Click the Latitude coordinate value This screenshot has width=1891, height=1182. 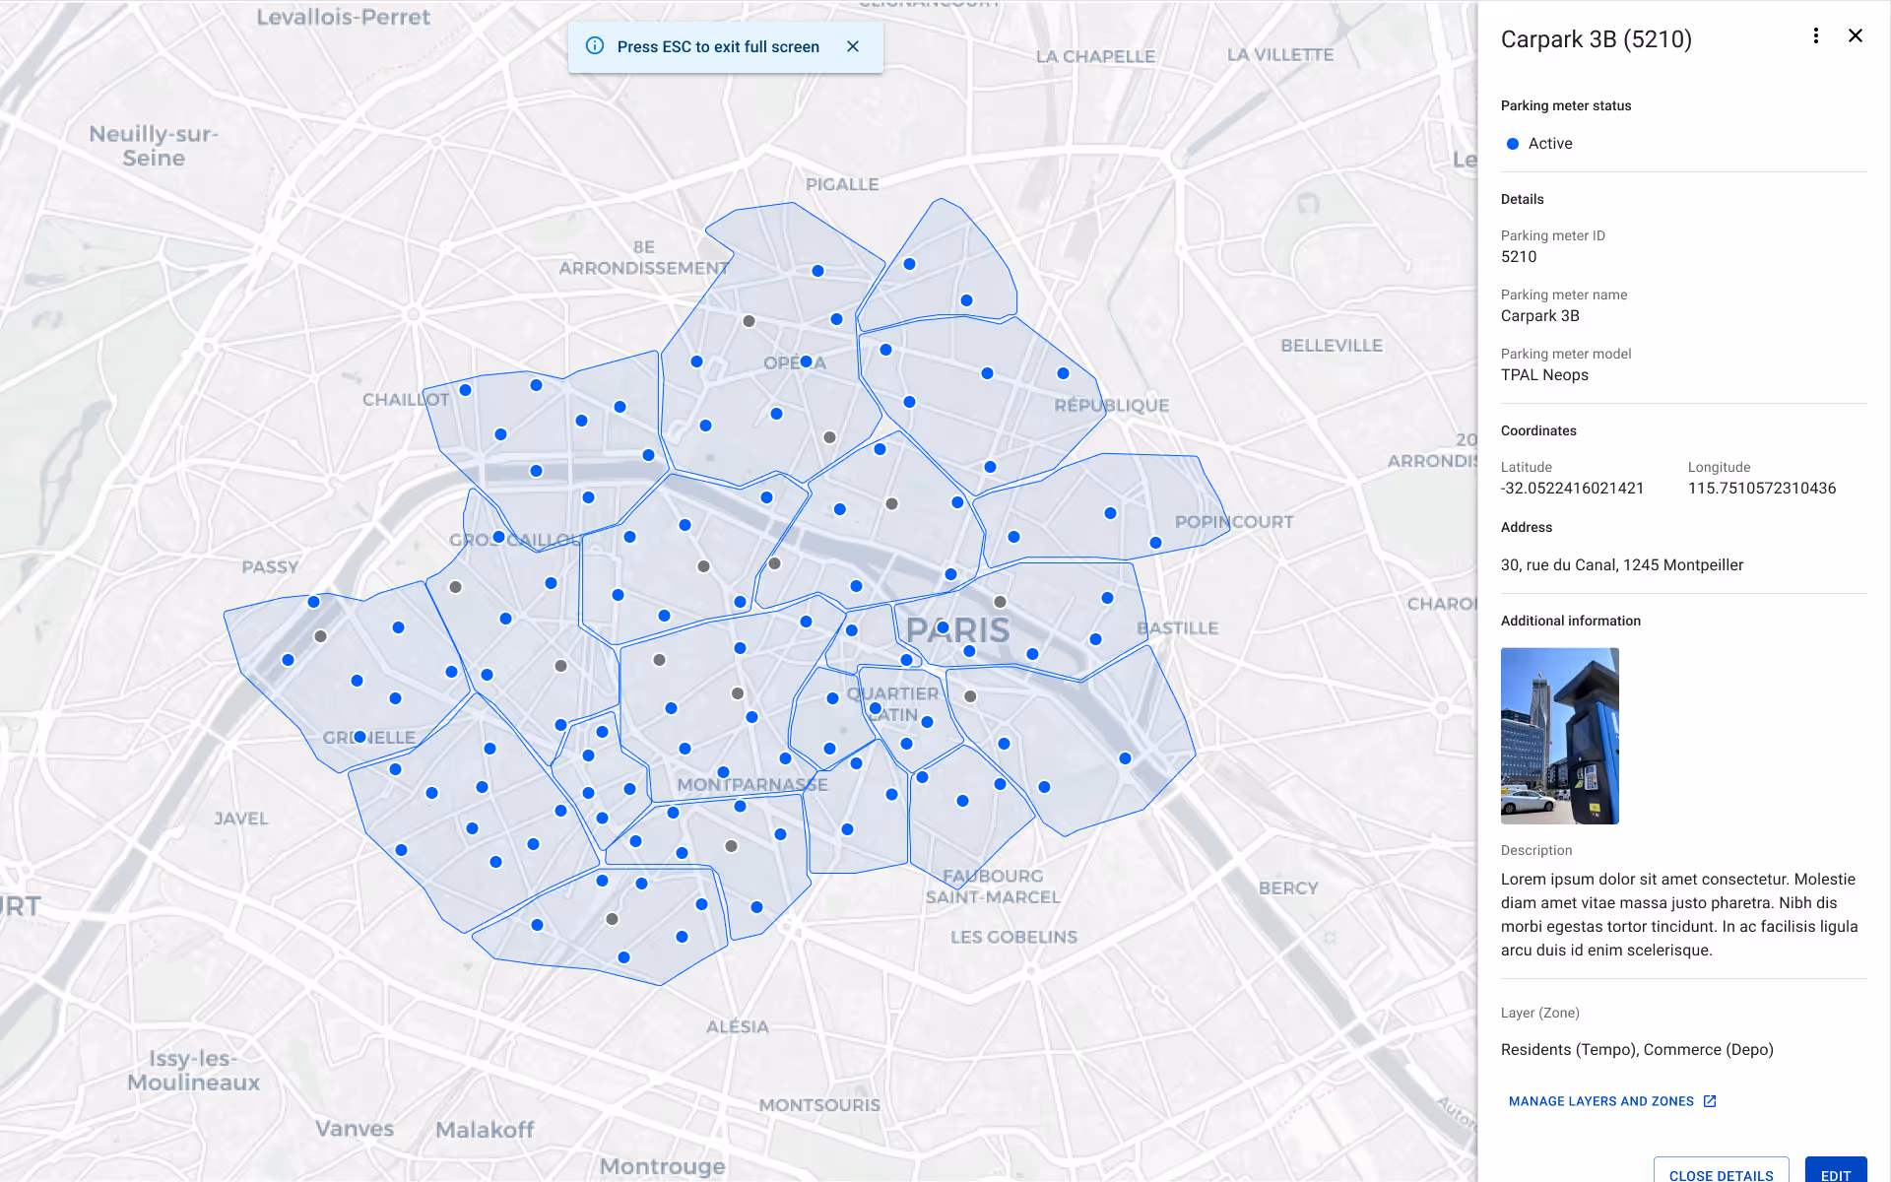click(x=1572, y=489)
